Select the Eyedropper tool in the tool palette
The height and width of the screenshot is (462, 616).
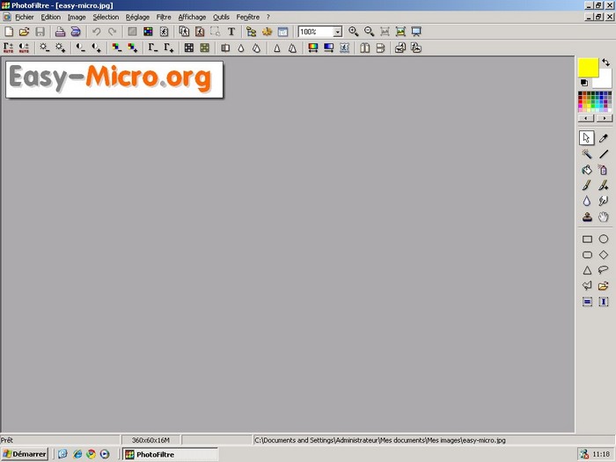coord(604,138)
